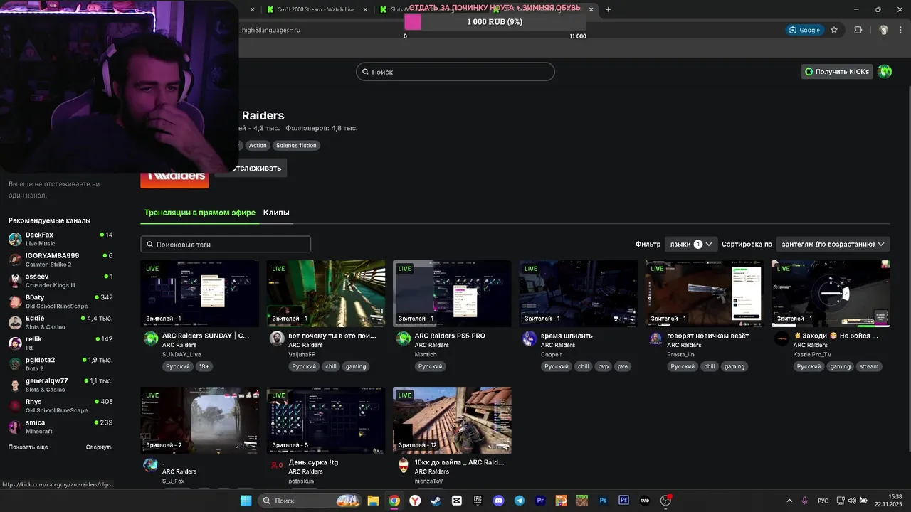Click the magnifier icon in the tags search
The height and width of the screenshot is (512, 911).
click(x=150, y=244)
